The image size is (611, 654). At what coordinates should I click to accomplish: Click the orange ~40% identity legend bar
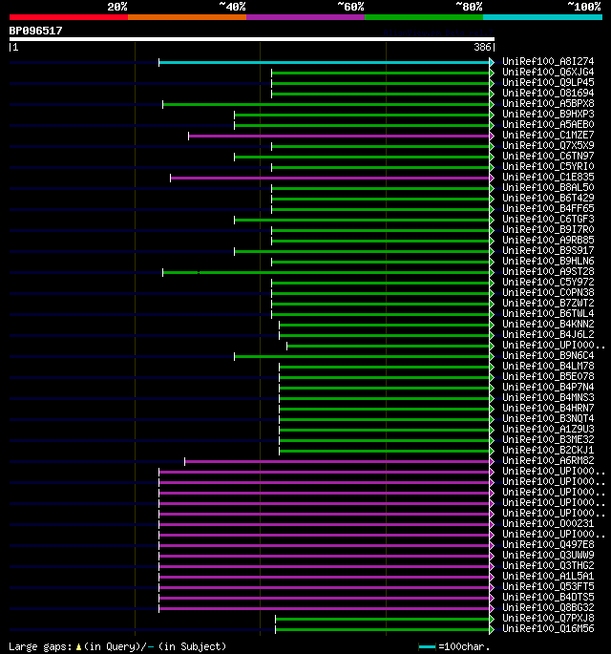[x=187, y=17]
